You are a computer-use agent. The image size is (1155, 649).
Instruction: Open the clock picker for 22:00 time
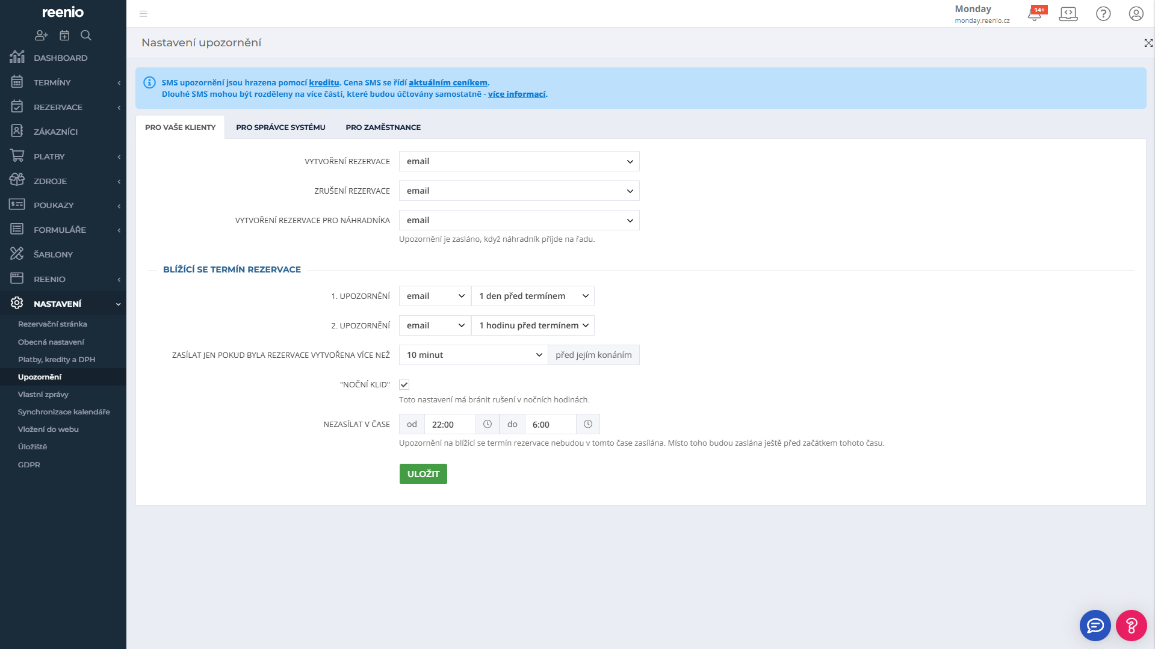488,424
